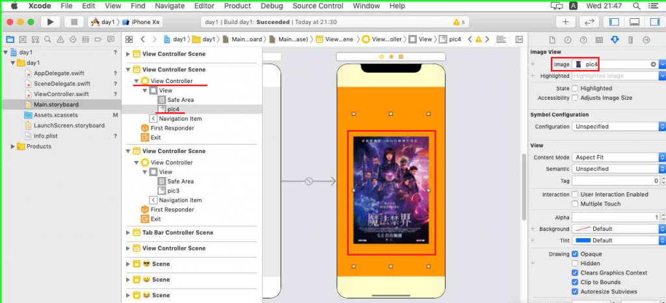Open the Background color Default dropdown
This screenshot has height=303, width=666.
[x=619, y=229]
